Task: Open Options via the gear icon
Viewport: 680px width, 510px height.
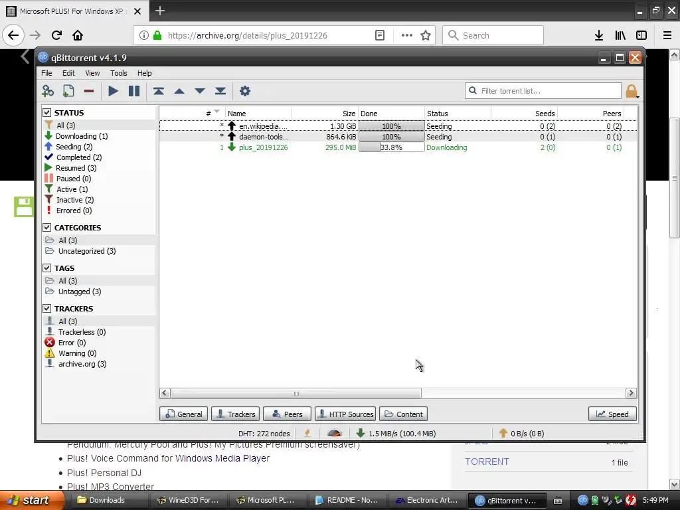Action: point(245,91)
